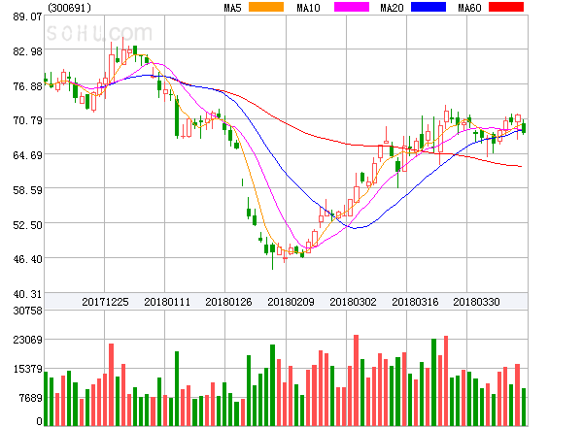Click the MA20 legend label
This screenshot has width=583, height=427.
(392, 8)
